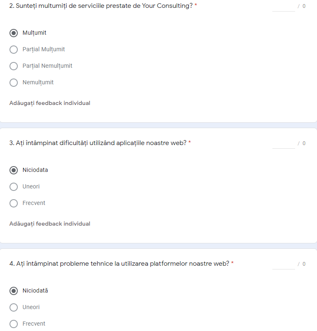
Task: Choose Uneori for question 3 about difficulties
Action: [x=14, y=187]
